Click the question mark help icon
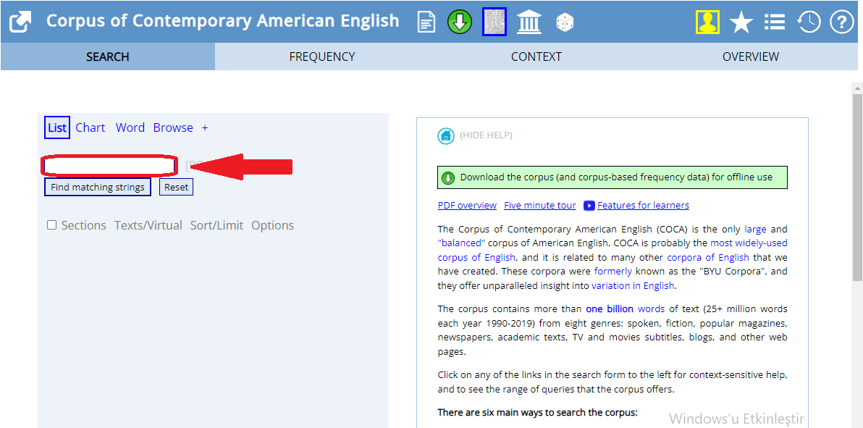This screenshot has height=428, width=863. coord(841,22)
